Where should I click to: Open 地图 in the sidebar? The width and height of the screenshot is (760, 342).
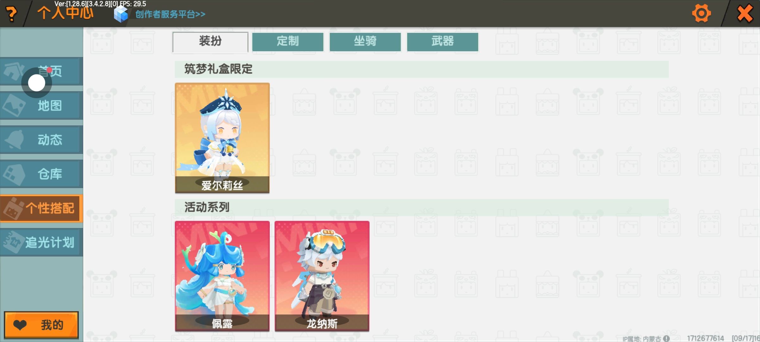click(41, 105)
